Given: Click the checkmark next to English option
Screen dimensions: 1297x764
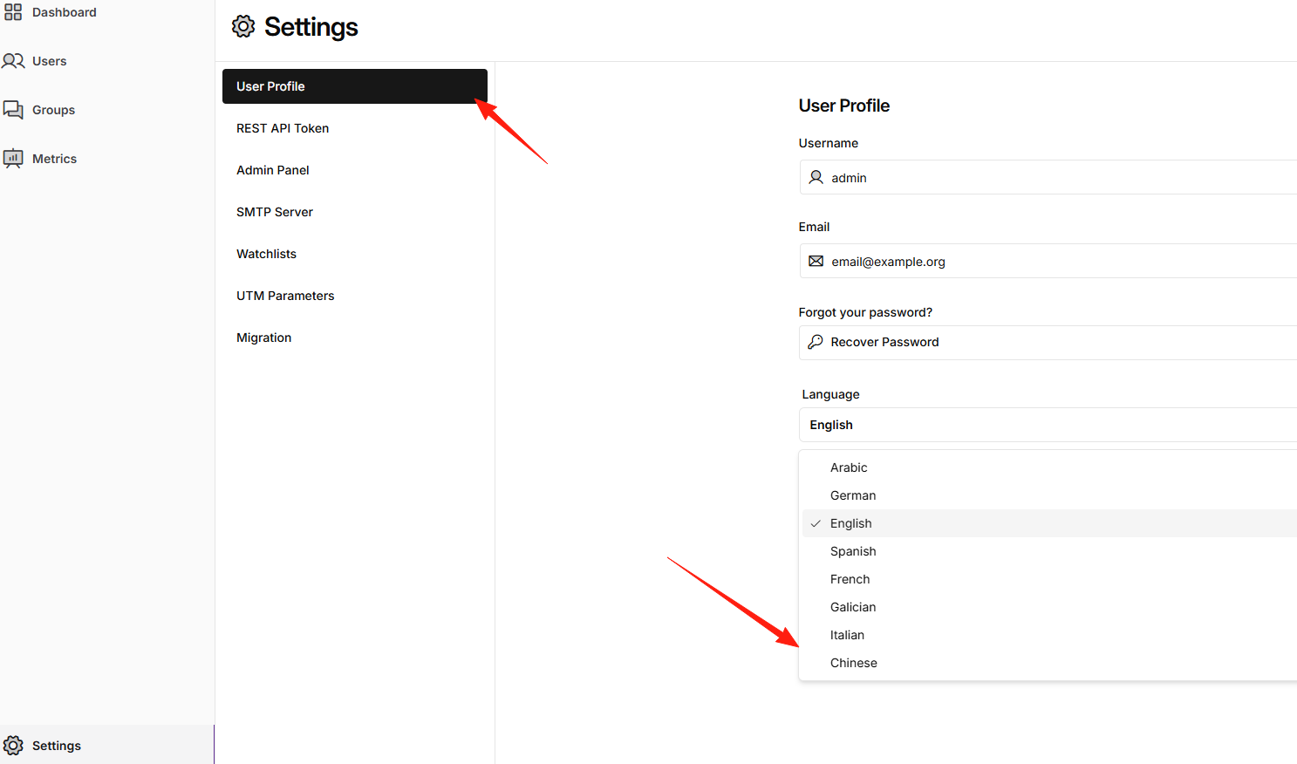Looking at the screenshot, I should pos(816,523).
